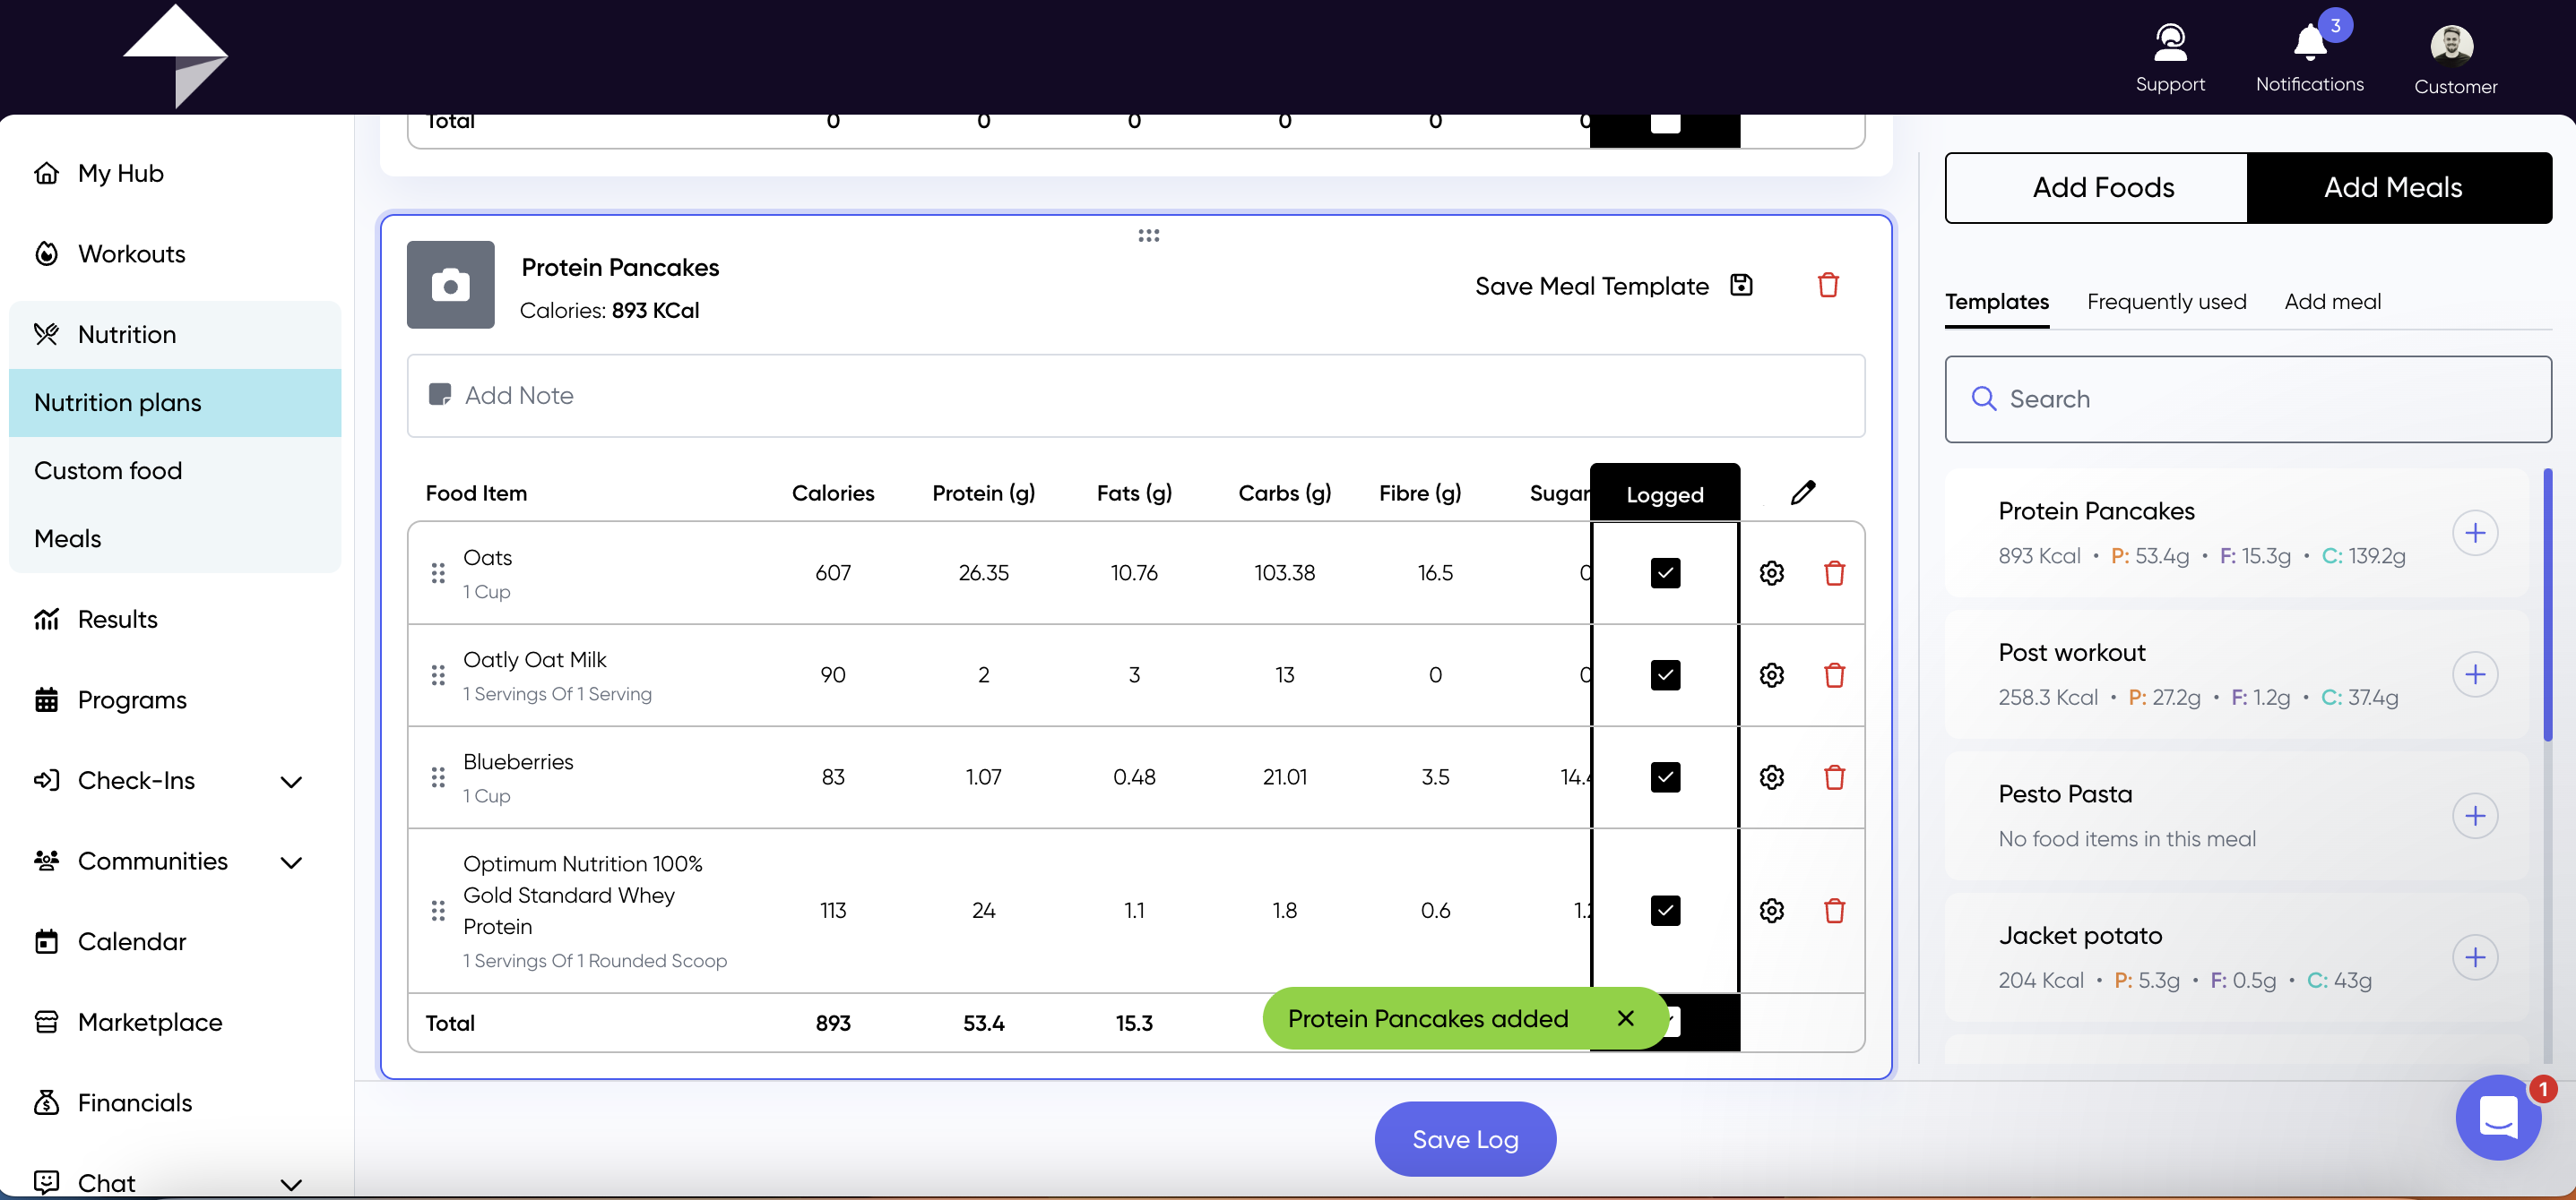
Task: Switch to the Frequently used tab
Action: (2166, 302)
